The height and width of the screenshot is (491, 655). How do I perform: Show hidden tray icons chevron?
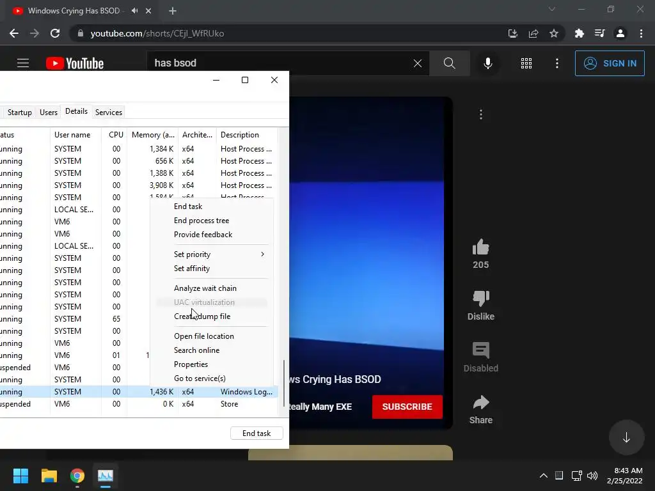[x=544, y=476]
